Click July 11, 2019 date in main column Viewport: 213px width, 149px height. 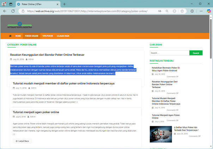[x=21, y=88]
